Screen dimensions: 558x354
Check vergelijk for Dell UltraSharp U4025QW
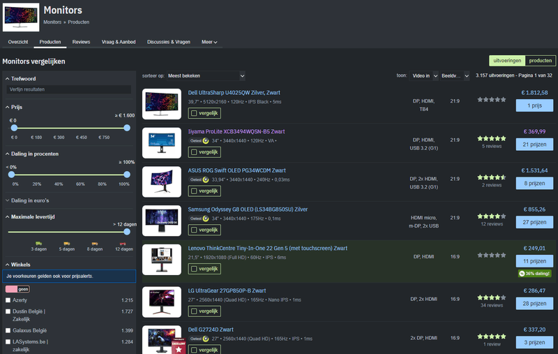pos(204,113)
